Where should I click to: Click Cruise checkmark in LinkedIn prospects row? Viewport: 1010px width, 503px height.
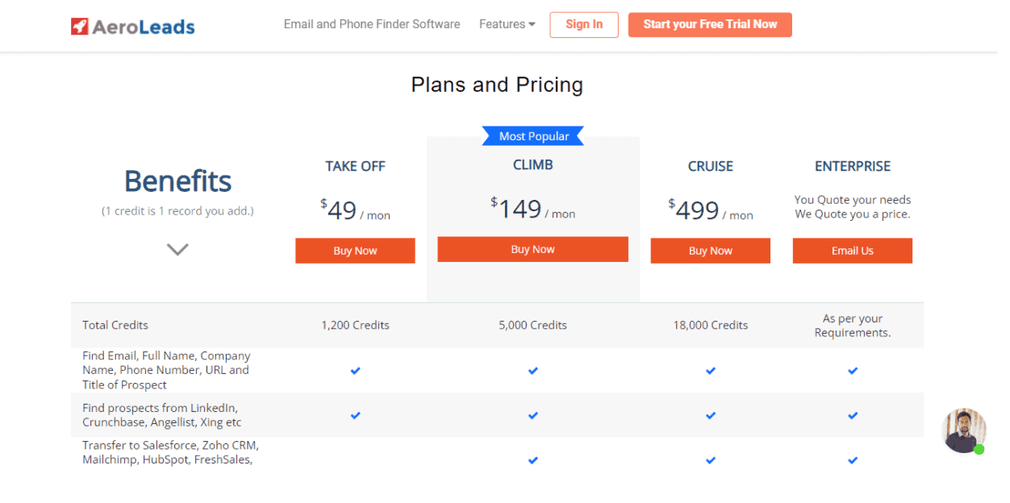coord(711,416)
